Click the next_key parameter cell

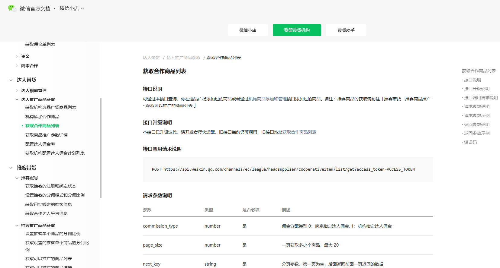[152, 264]
